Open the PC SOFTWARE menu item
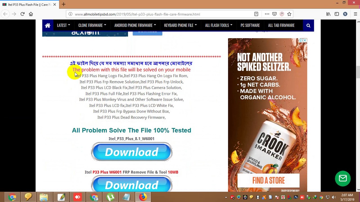 (x=250, y=25)
